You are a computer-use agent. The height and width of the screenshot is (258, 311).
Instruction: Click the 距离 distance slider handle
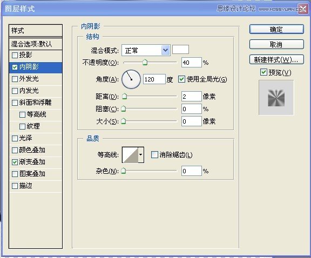(124, 96)
